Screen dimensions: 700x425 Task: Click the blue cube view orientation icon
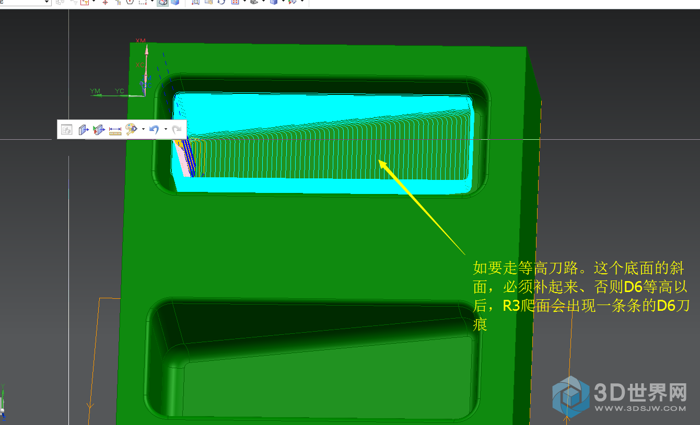click(274, 2)
